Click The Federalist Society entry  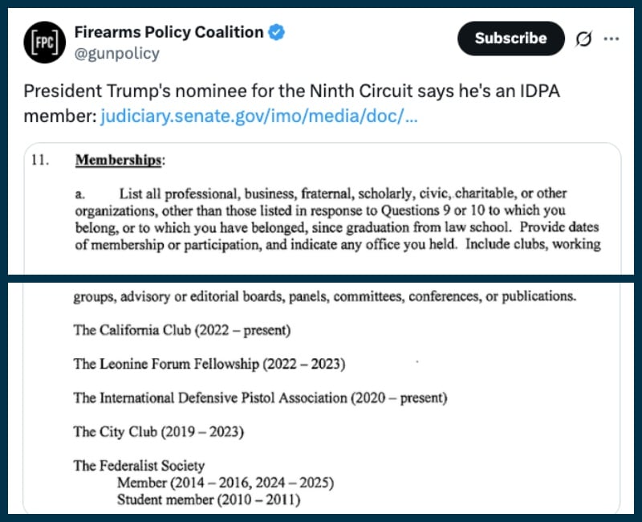pos(139,466)
